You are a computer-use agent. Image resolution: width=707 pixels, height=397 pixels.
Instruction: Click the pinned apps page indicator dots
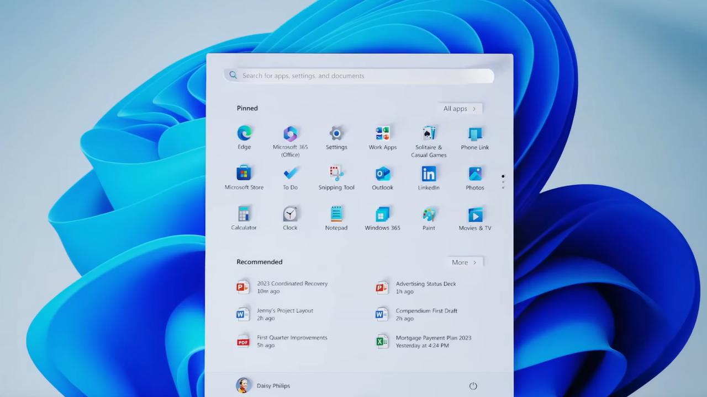coord(503,181)
